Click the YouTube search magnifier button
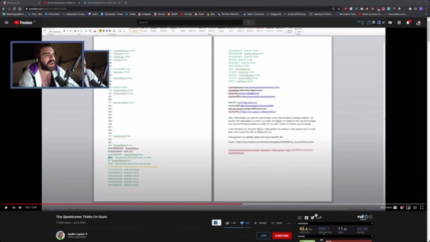Screen dimensions: 430x242 [248, 23]
